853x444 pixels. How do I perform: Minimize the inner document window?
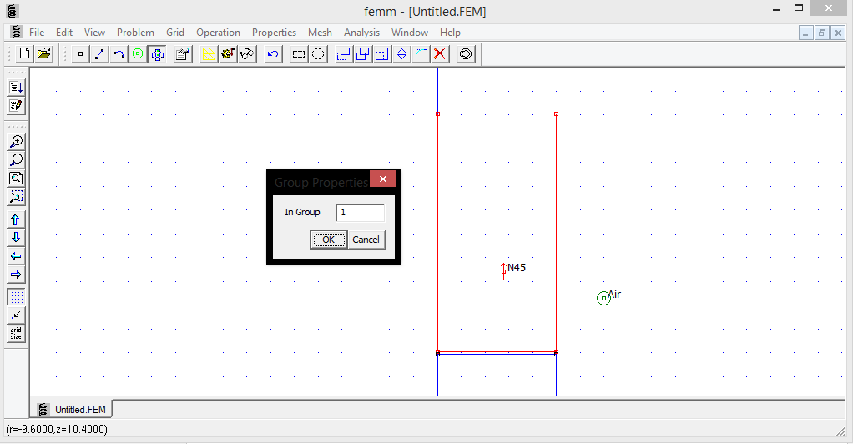(x=805, y=33)
